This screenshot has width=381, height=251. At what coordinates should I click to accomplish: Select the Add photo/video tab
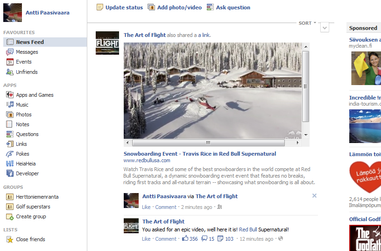click(175, 7)
